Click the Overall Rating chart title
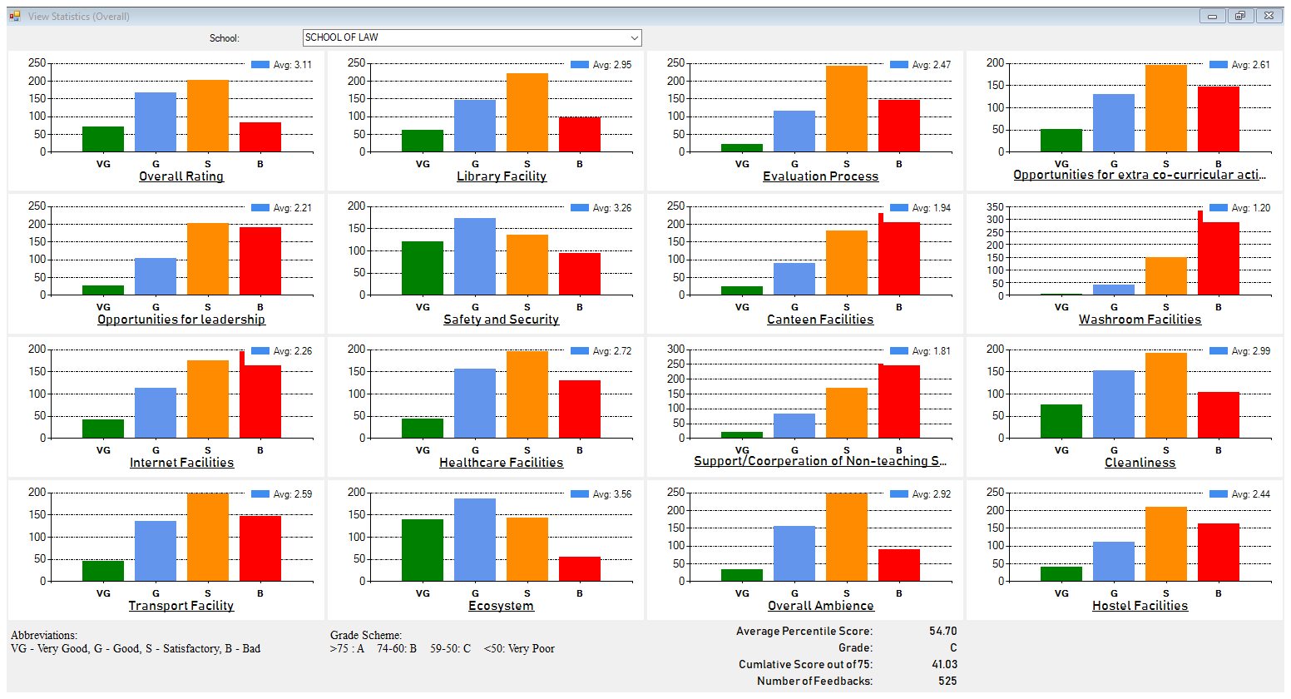Image resolution: width=1291 pixels, height=699 pixels. [x=181, y=176]
